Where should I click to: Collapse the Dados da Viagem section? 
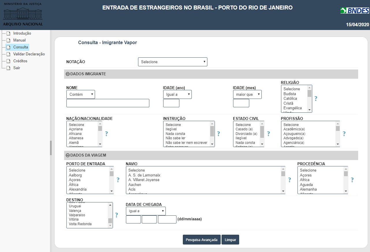tap(68, 155)
